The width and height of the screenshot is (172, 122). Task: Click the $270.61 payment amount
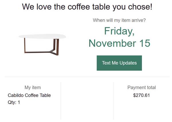(142, 95)
